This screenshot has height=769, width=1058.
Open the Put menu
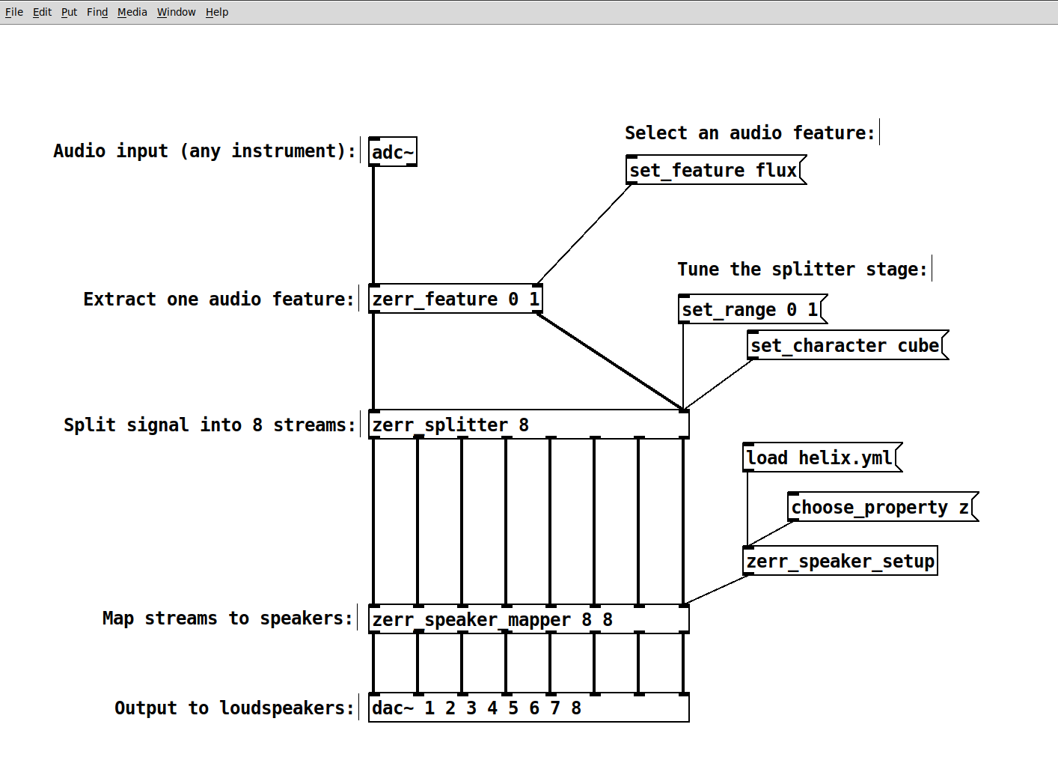[x=69, y=12]
